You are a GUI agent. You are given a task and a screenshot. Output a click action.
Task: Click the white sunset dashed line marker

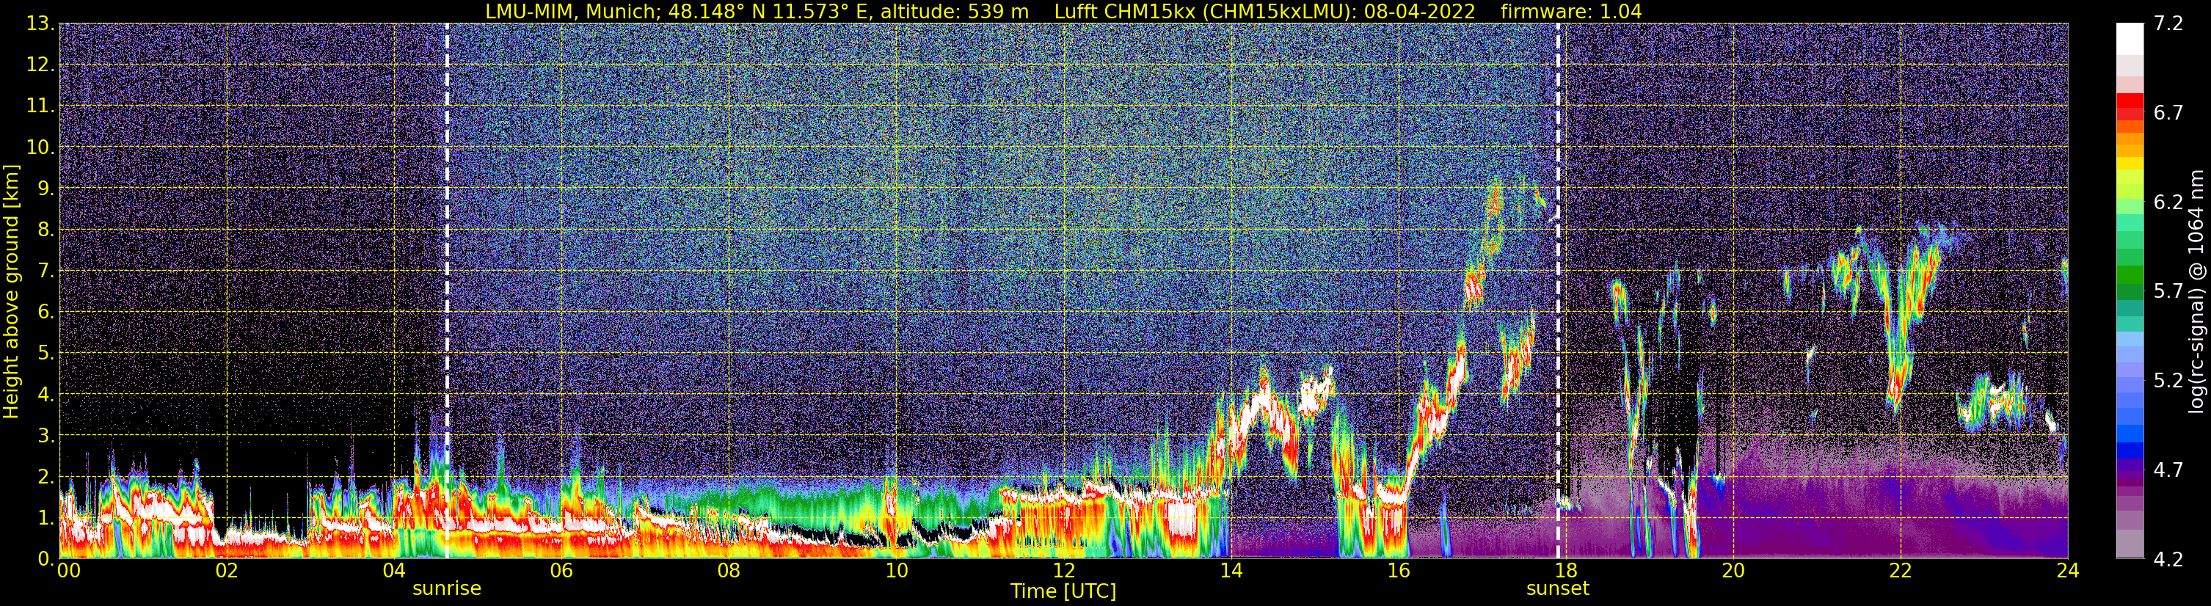click(x=1558, y=292)
